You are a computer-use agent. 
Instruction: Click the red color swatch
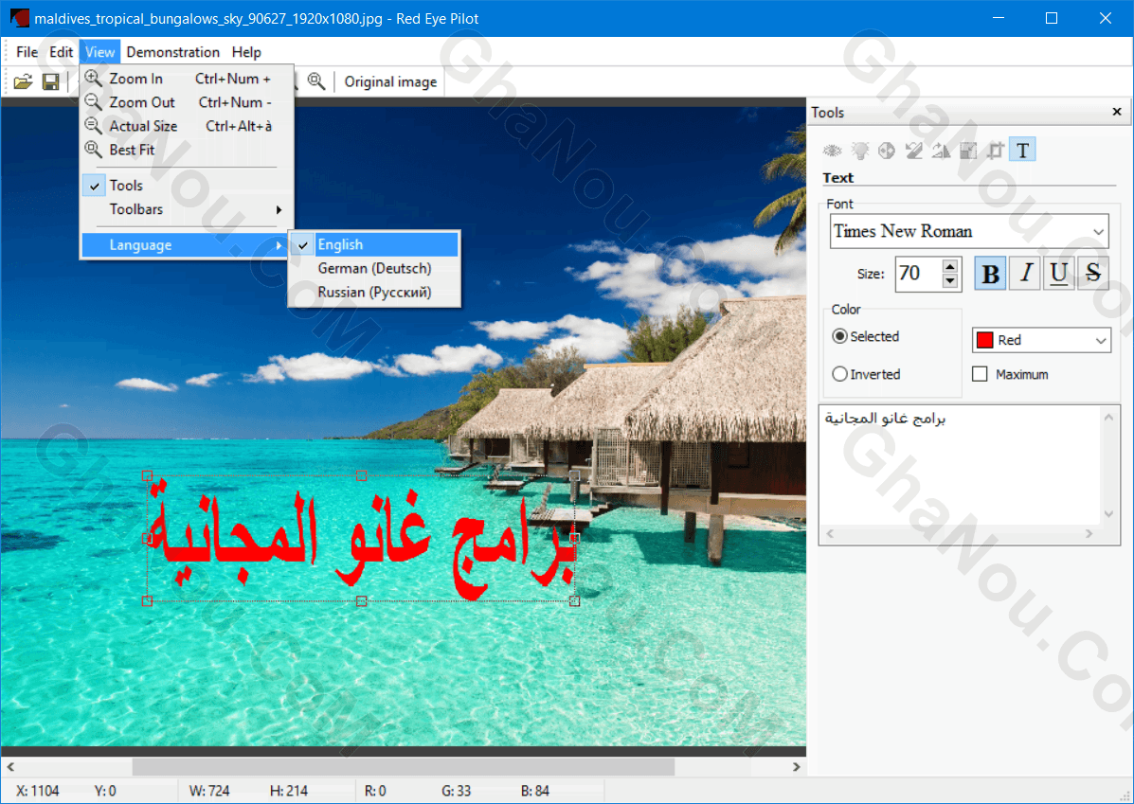coord(985,340)
